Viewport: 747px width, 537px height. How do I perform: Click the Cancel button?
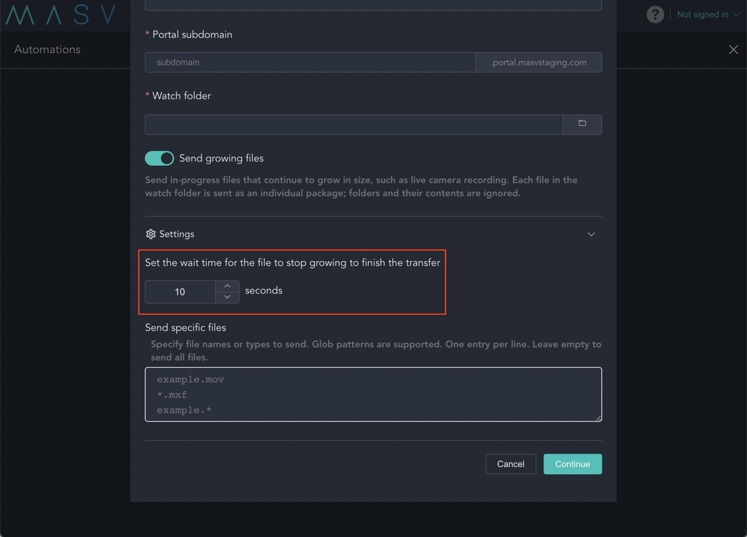[510, 464]
